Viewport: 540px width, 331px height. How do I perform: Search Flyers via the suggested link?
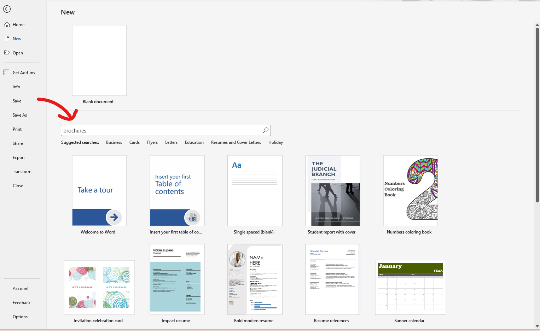click(152, 142)
